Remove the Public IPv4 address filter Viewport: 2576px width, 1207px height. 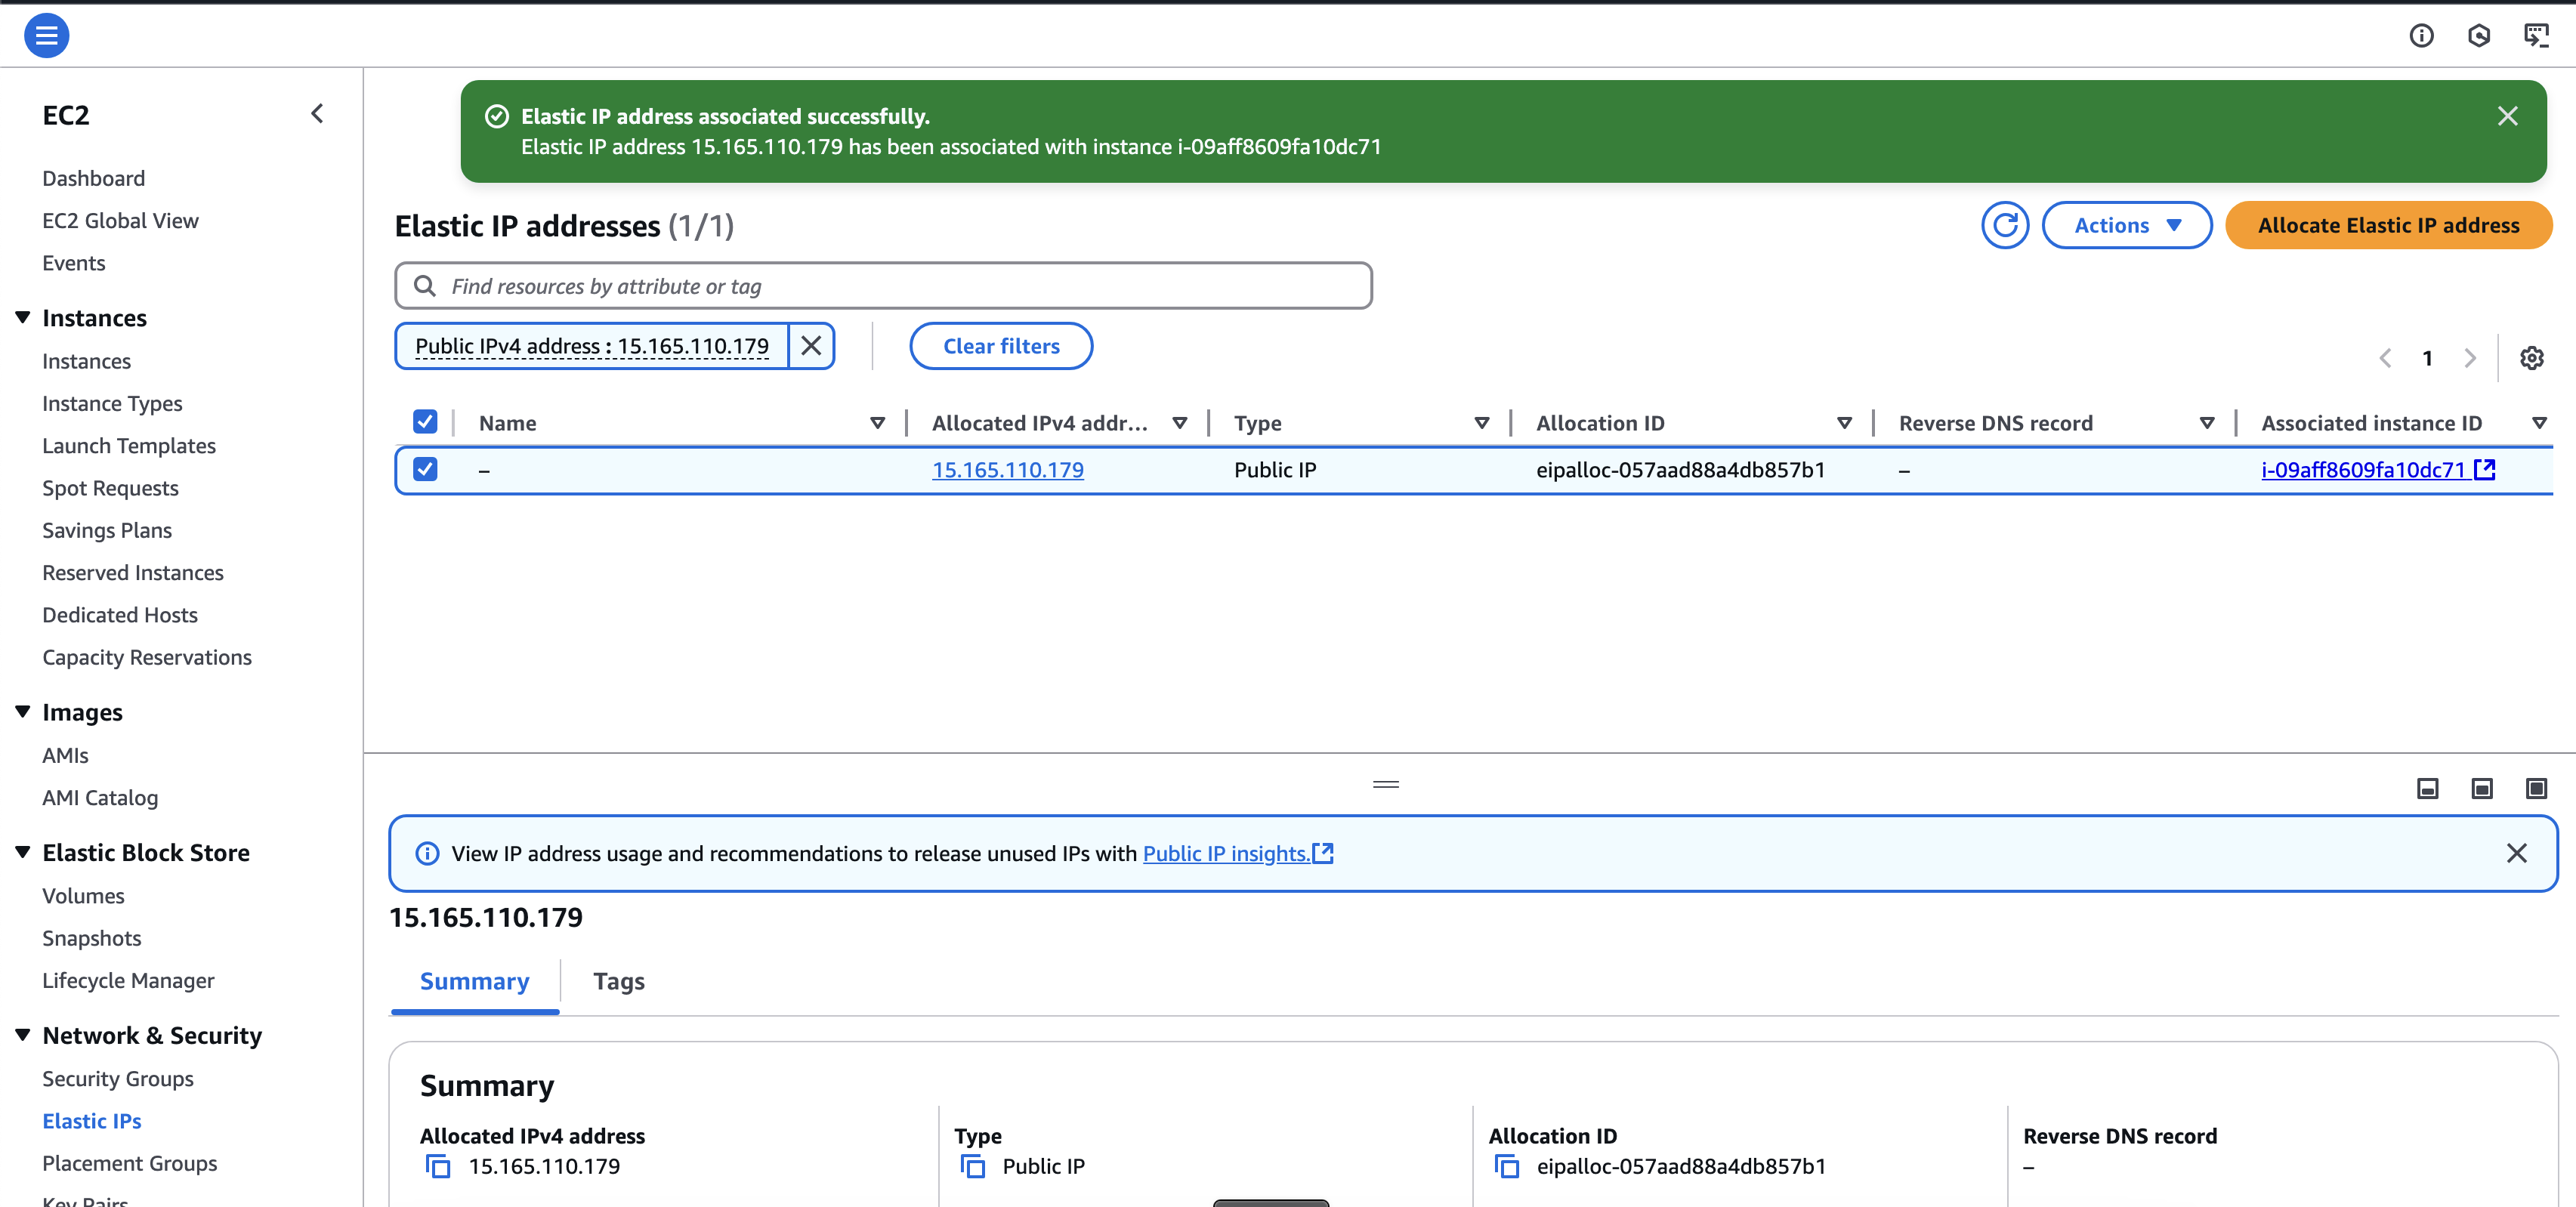coord(811,346)
